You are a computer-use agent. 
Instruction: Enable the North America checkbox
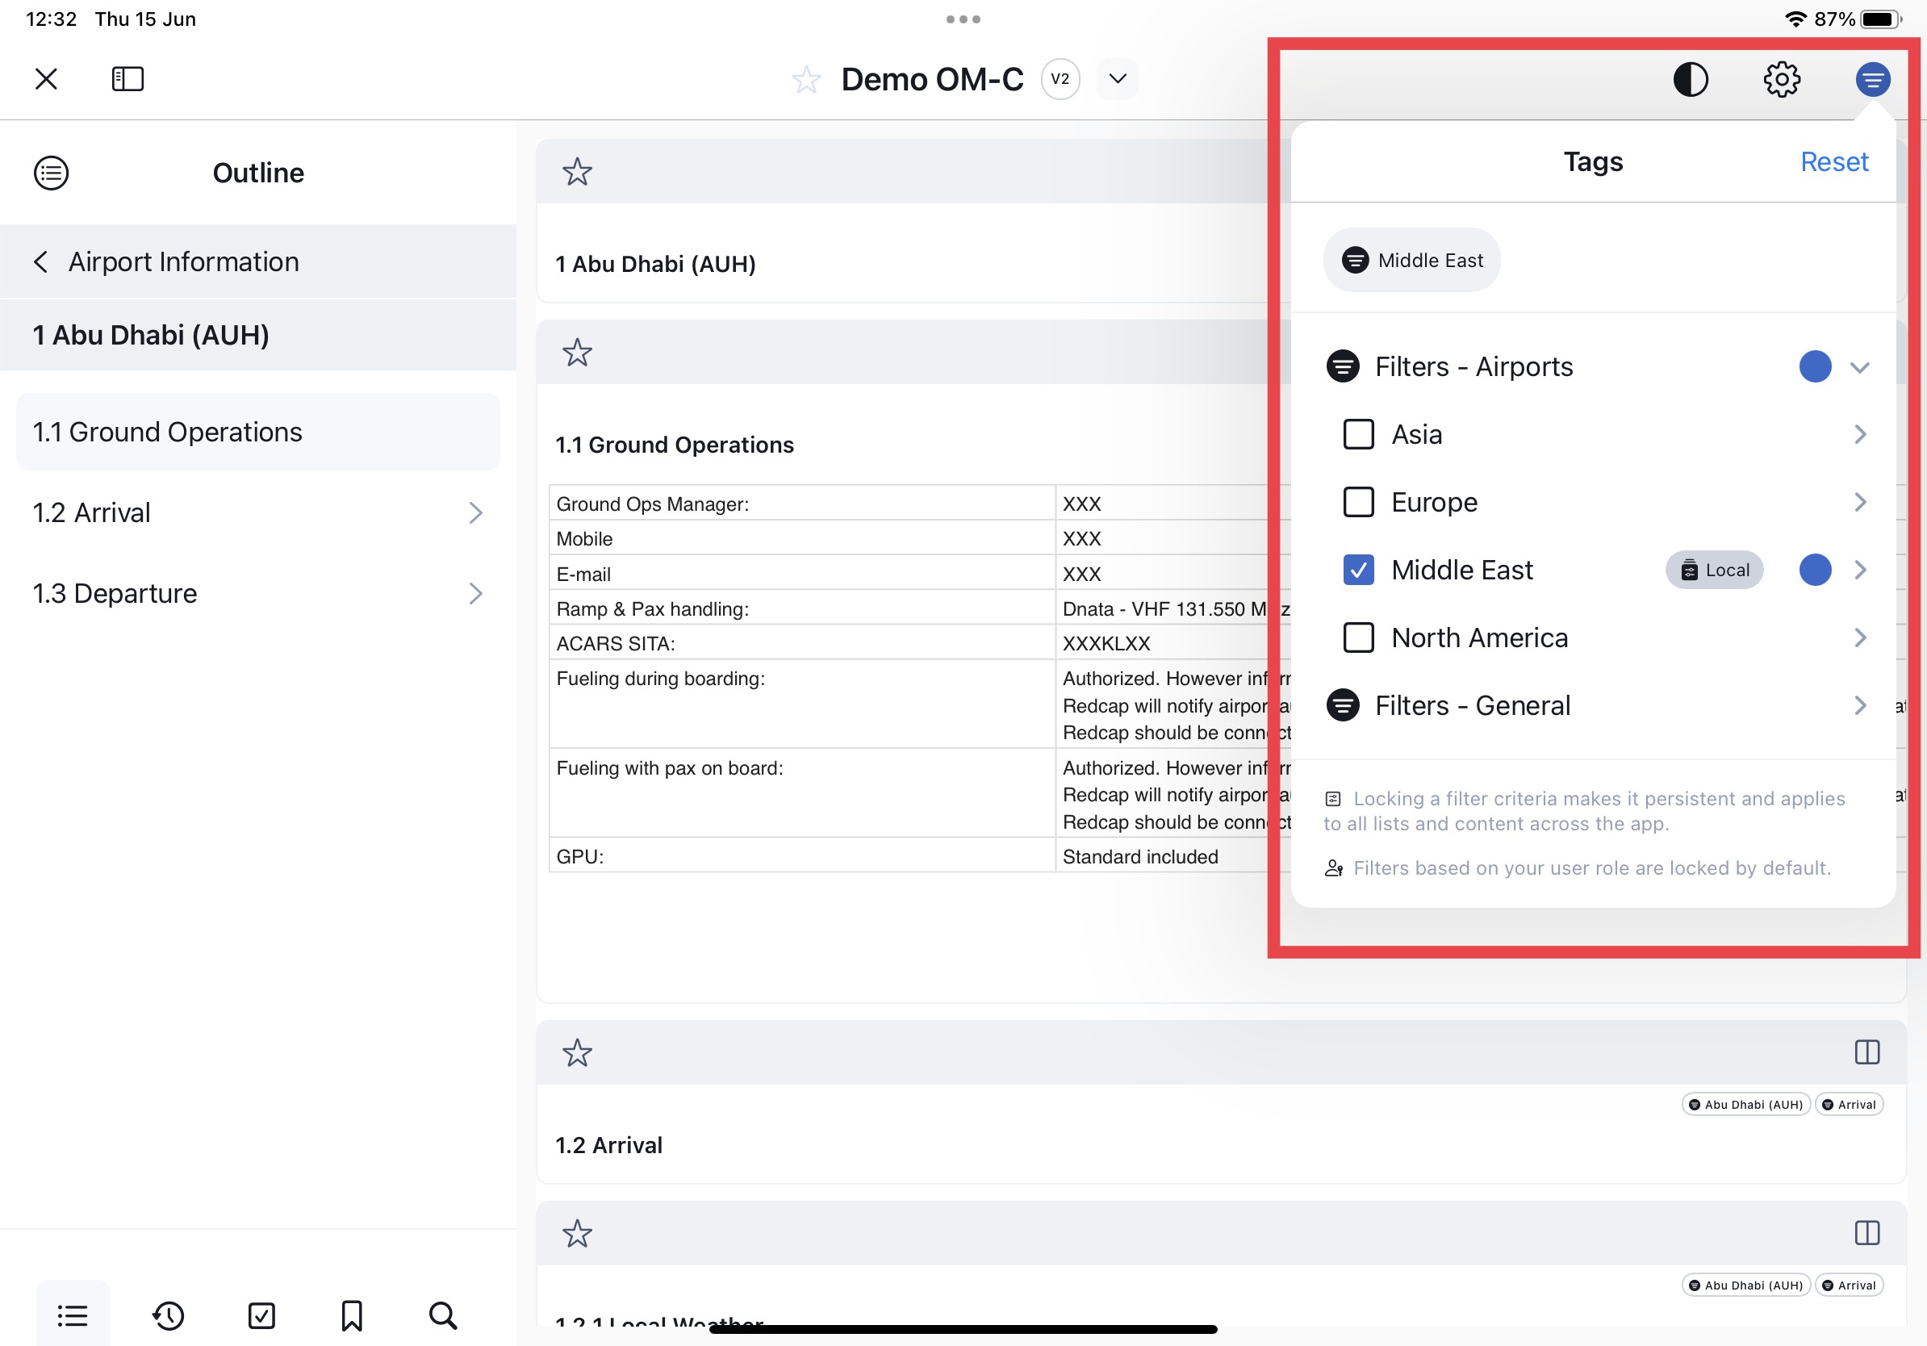click(x=1358, y=637)
